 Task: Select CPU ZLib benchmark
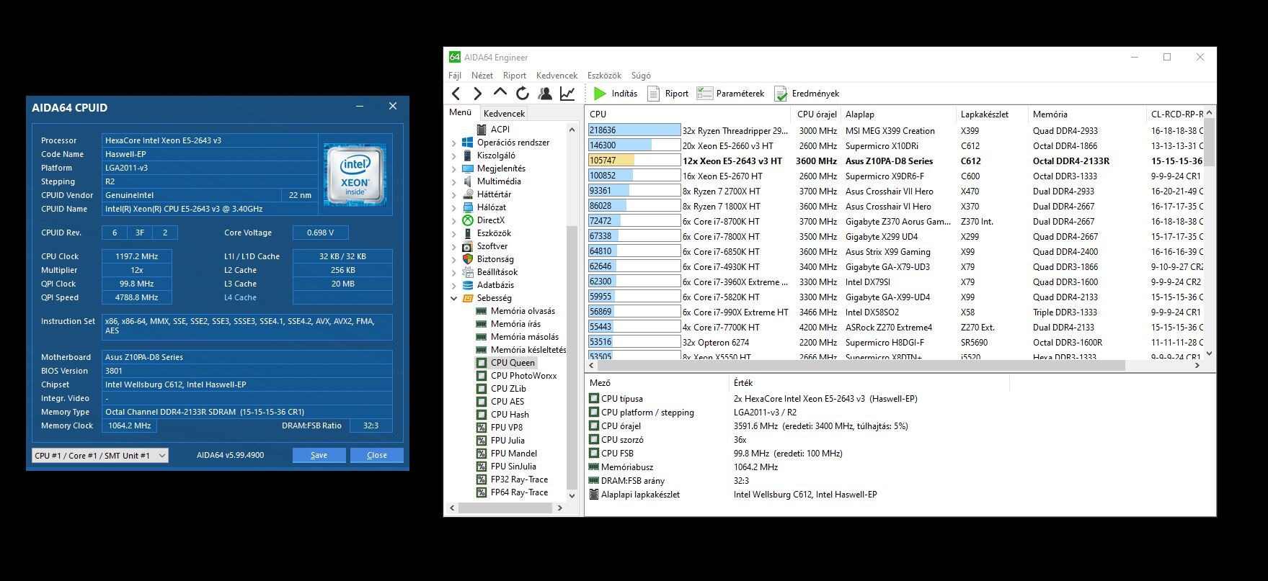pyautogui.click(x=508, y=389)
